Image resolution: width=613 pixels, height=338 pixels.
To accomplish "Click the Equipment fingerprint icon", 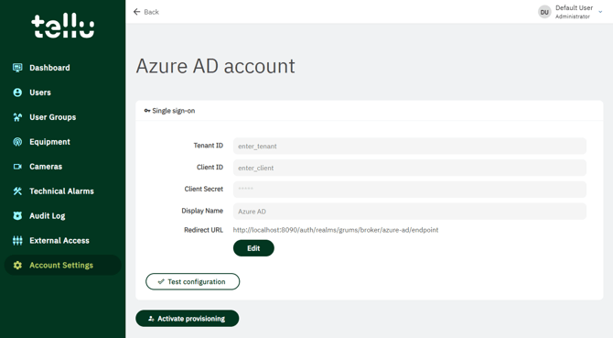I will 17,142.
